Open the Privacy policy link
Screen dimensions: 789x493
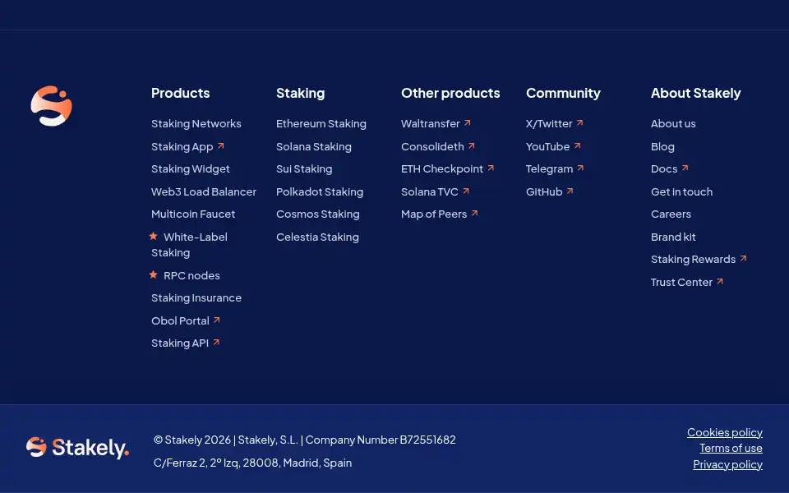[727, 464]
